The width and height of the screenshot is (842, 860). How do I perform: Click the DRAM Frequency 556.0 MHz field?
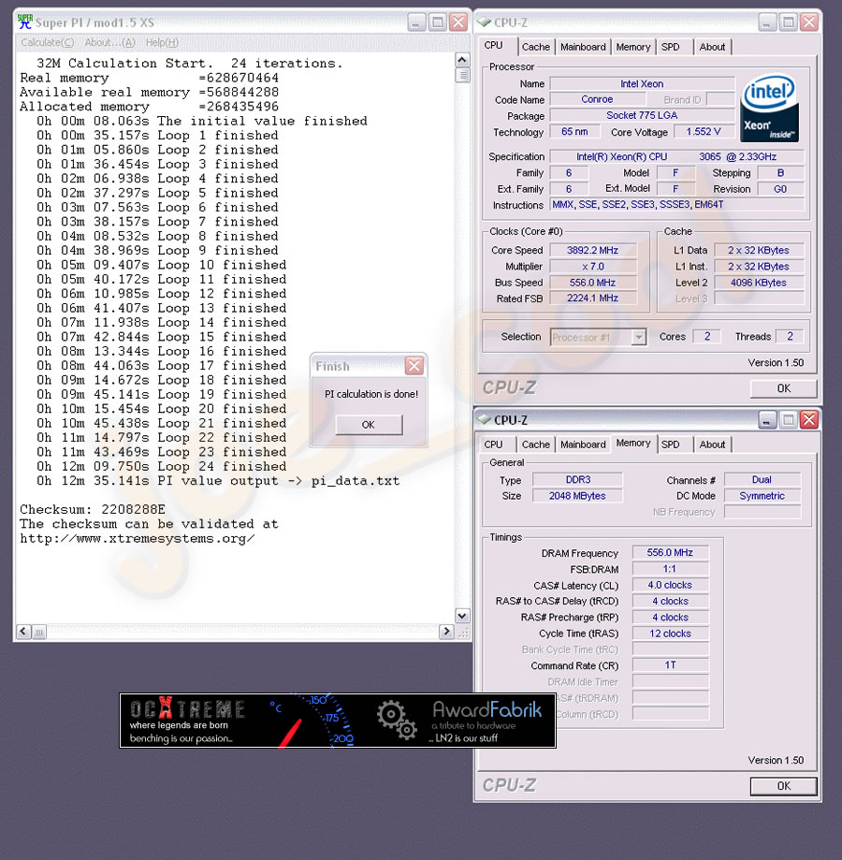coord(670,553)
